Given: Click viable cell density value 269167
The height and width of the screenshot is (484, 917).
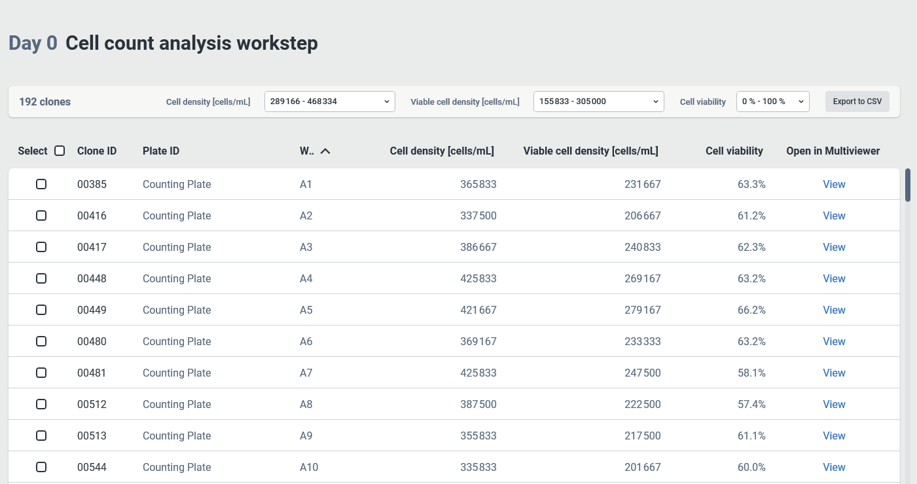Looking at the screenshot, I should [x=643, y=278].
